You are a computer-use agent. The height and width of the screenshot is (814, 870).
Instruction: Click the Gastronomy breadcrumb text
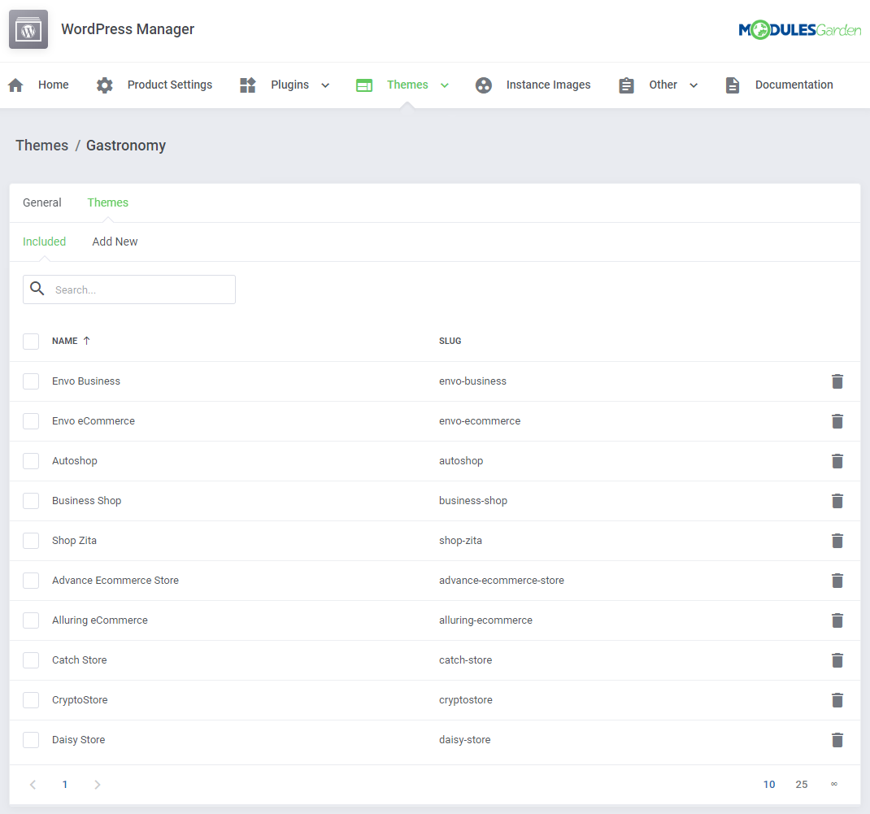[126, 146]
